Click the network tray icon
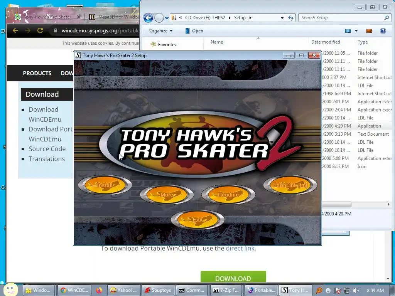 (x=347, y=291)
